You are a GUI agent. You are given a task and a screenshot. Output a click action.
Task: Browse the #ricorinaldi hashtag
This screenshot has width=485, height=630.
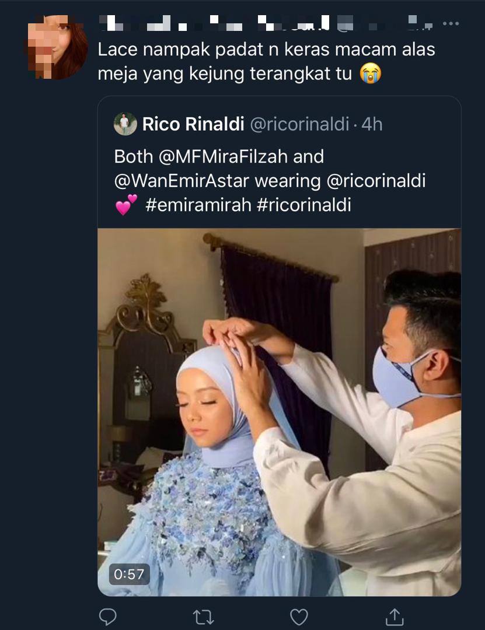click(x=303, y=205)
